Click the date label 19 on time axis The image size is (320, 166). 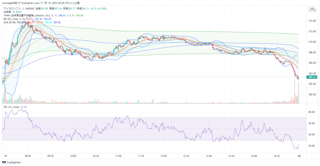pyautogui.click(x=5, y=156)
